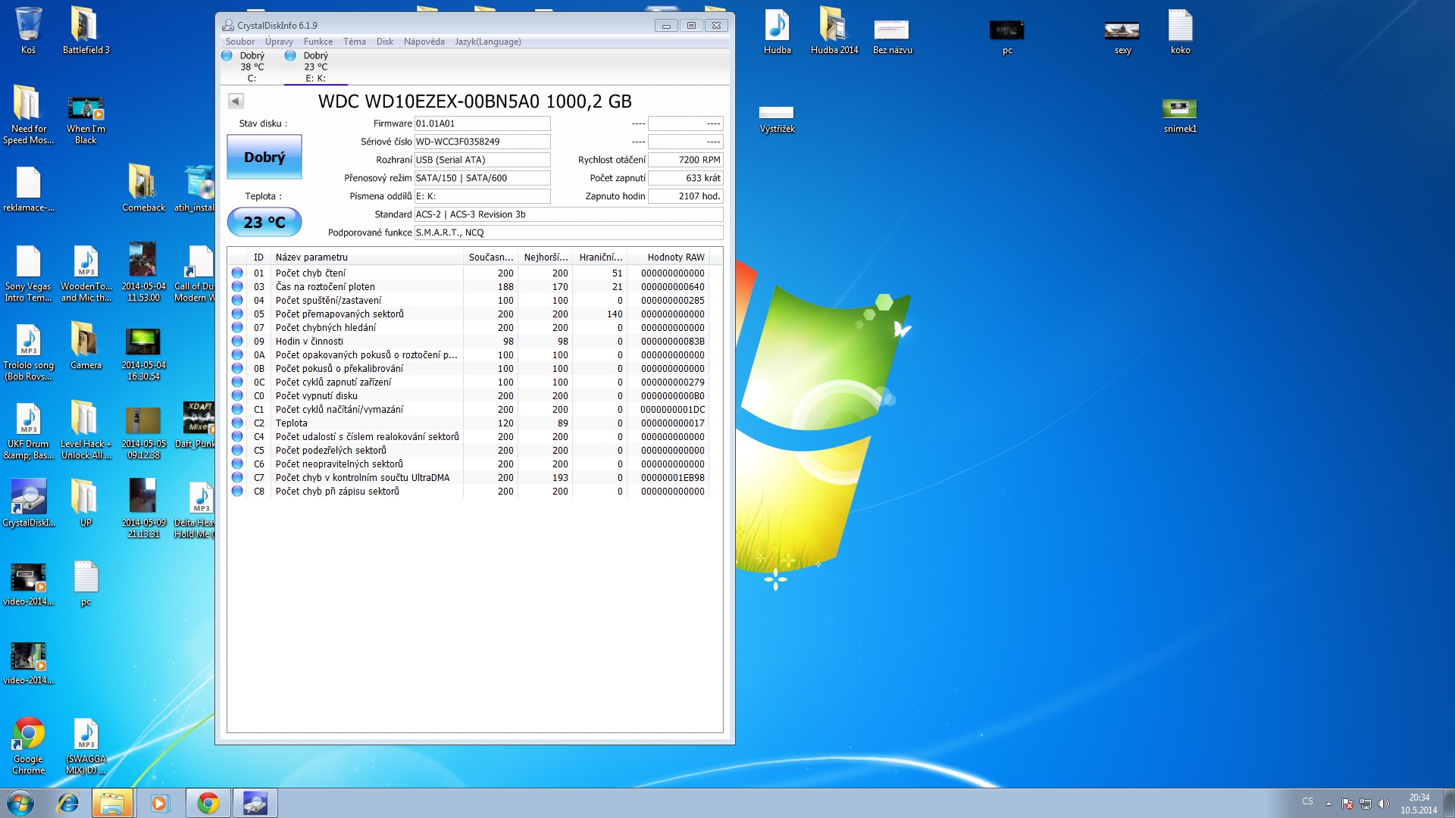Click the ID column header

point(258,257)
